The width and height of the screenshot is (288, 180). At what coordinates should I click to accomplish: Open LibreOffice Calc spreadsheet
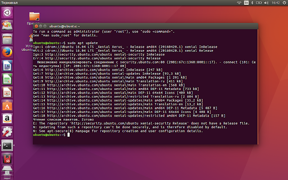point(7,79)
